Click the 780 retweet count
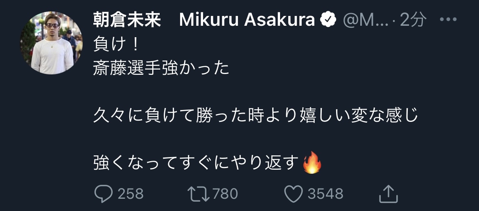479x211 pixels. click(225, 194)
